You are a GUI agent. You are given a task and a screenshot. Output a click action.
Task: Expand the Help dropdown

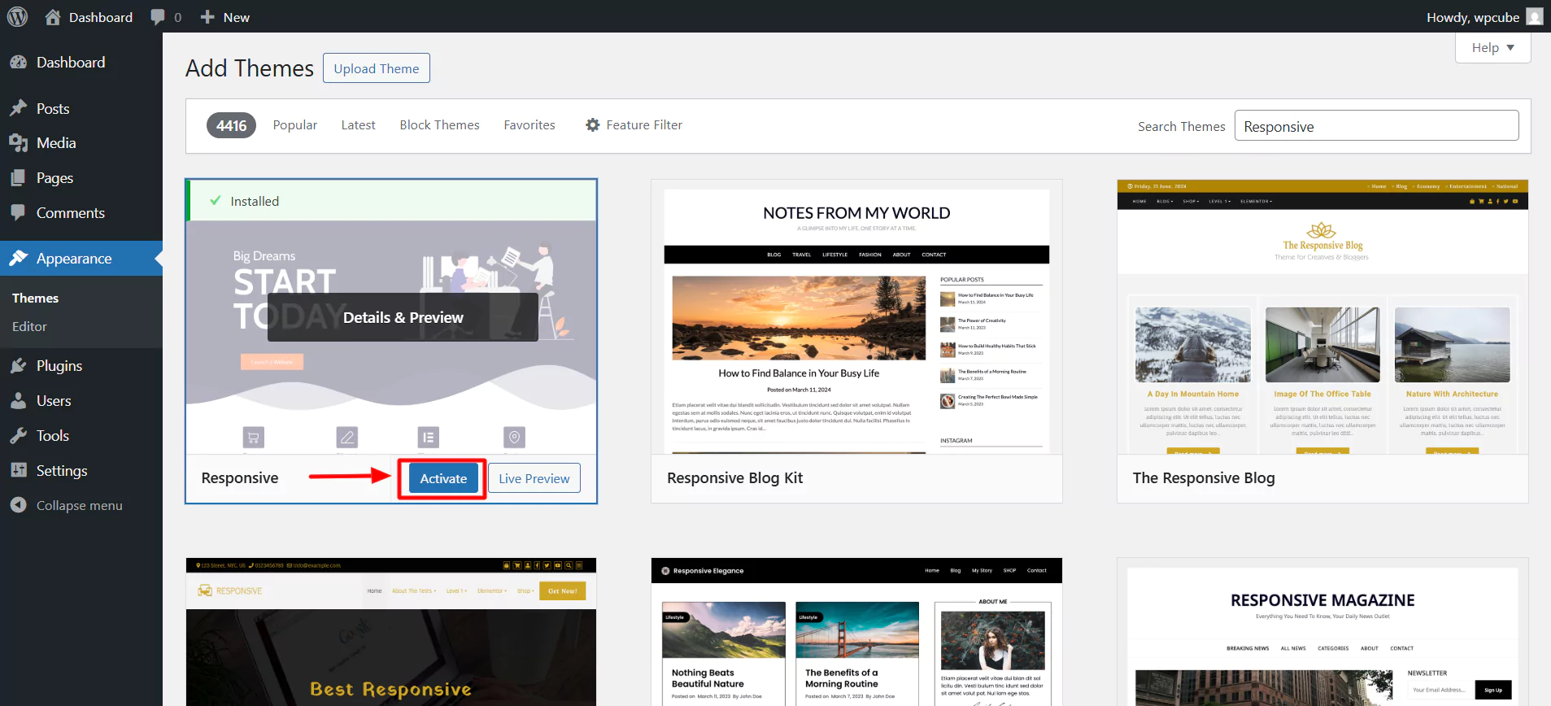tap(1492, 48)
